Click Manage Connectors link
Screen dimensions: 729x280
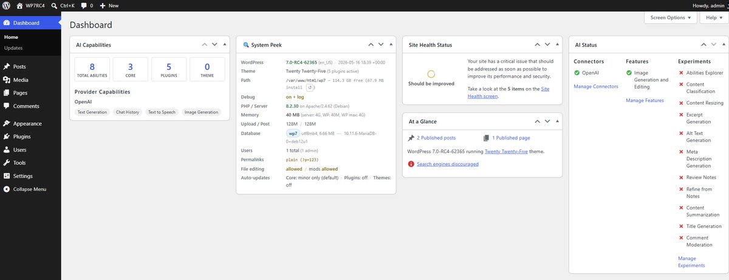(596, 86)
